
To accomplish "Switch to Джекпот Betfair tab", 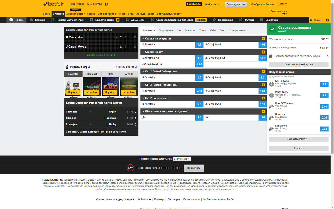I will click(x=75, y=14).
